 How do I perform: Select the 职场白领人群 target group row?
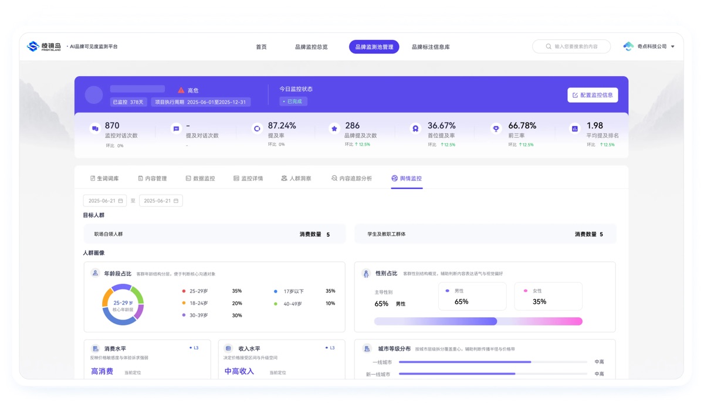[215, 234]
